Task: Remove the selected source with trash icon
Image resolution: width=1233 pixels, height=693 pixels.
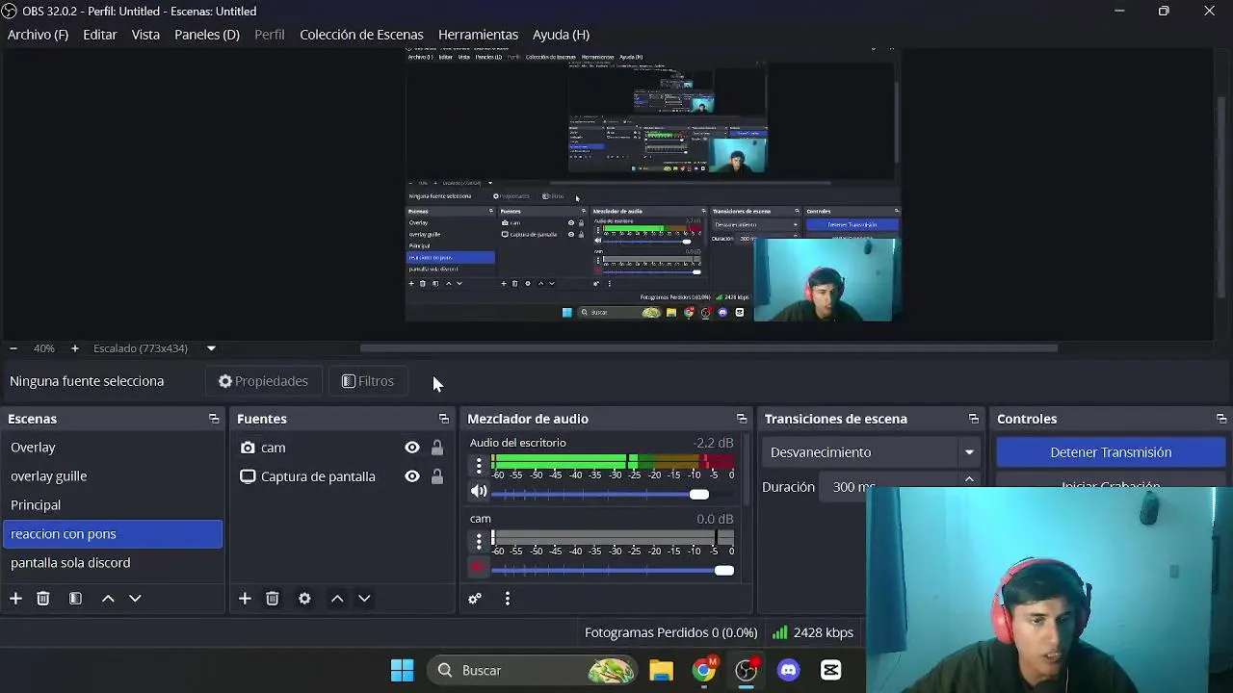Action: [272, 599]
